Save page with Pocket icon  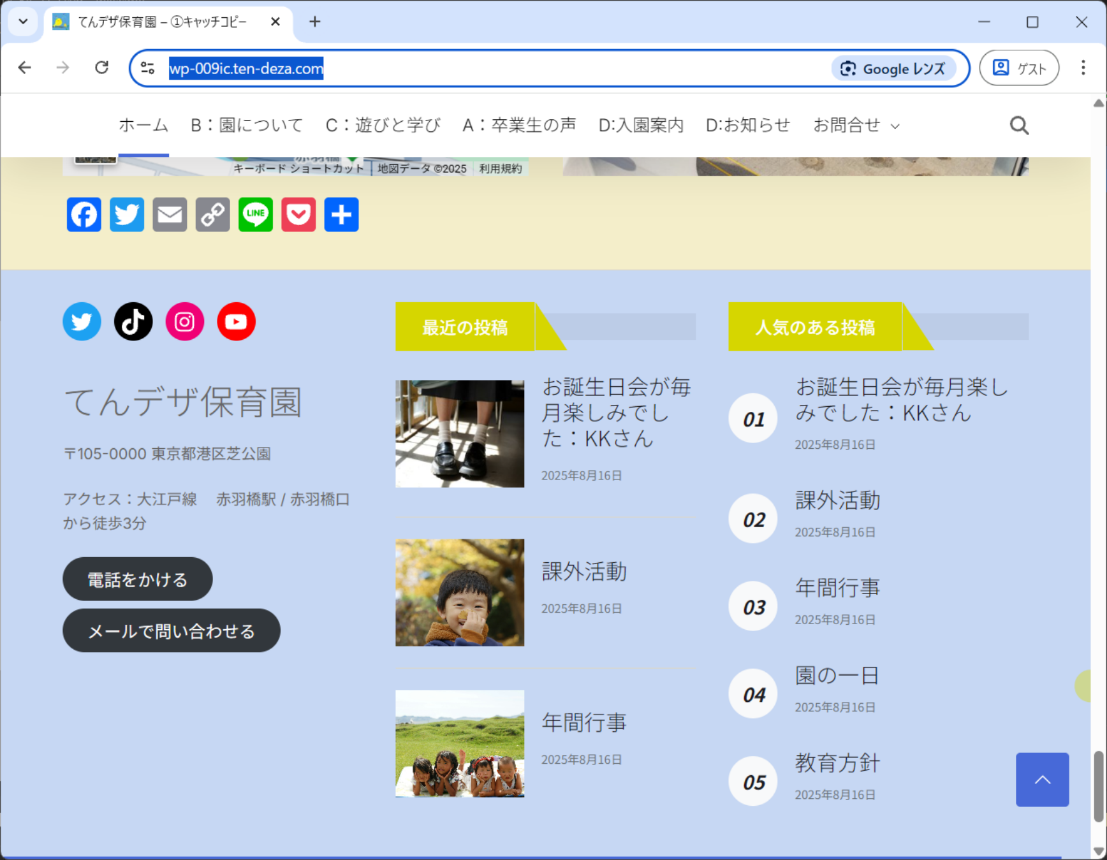pyautogui.click(x=298, y=215)
